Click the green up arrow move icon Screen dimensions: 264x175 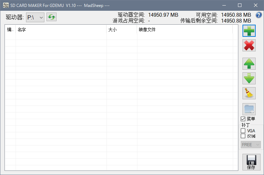249,64
